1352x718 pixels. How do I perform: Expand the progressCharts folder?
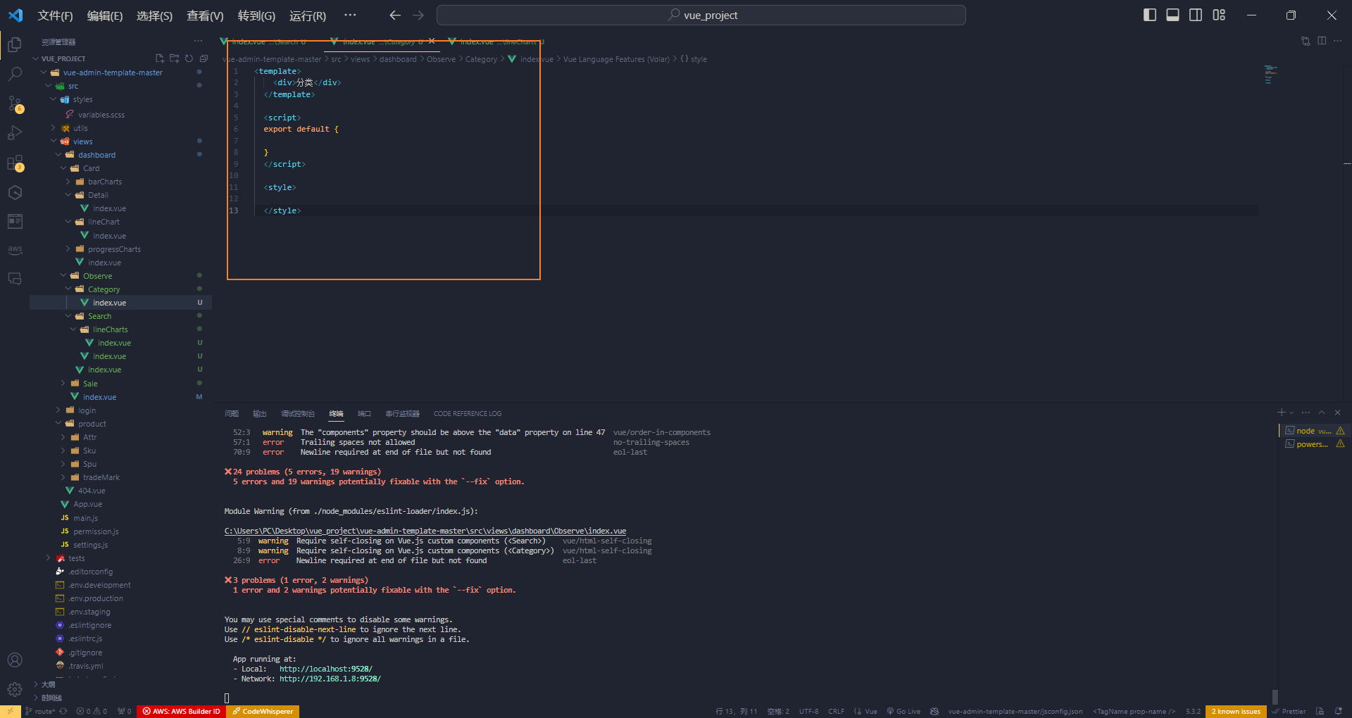point(114,249)
